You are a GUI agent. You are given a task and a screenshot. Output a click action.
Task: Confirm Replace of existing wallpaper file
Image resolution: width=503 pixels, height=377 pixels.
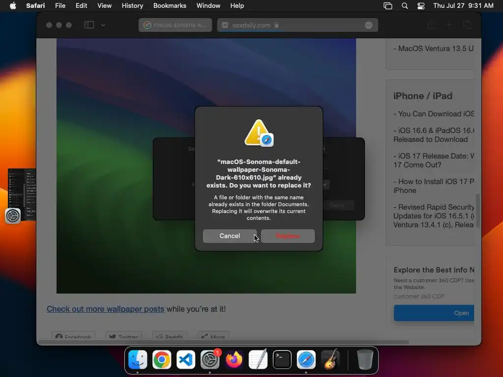288,236
